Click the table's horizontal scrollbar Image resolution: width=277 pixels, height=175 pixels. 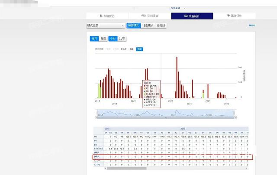(173, 168)
